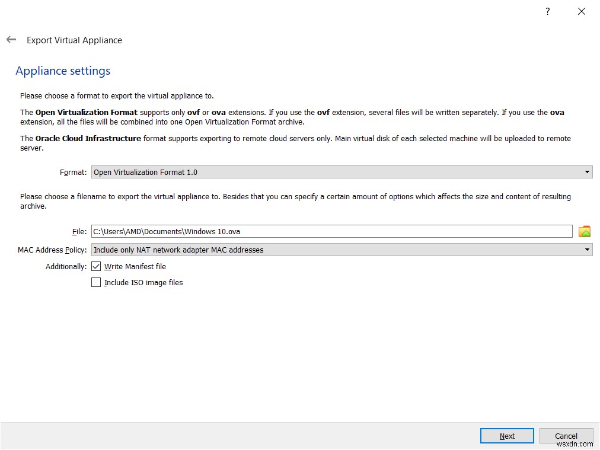The height and width of the screenshot is (450, 600).
Task: Click the Help question mark icon
Action: [547, 11]
